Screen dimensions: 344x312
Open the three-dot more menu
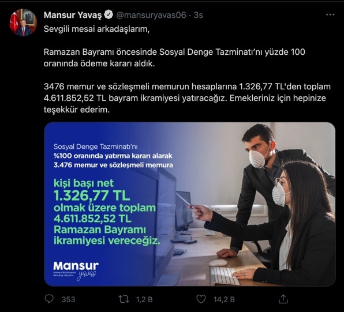pos(330,14)
